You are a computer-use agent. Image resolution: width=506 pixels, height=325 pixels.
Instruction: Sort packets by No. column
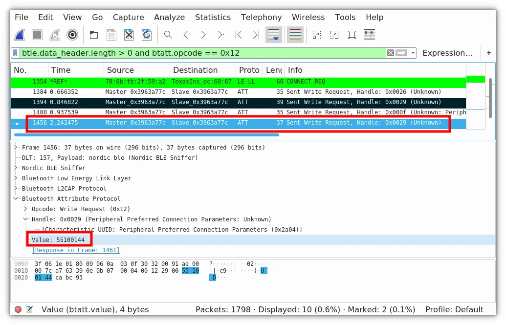[29, 70]
